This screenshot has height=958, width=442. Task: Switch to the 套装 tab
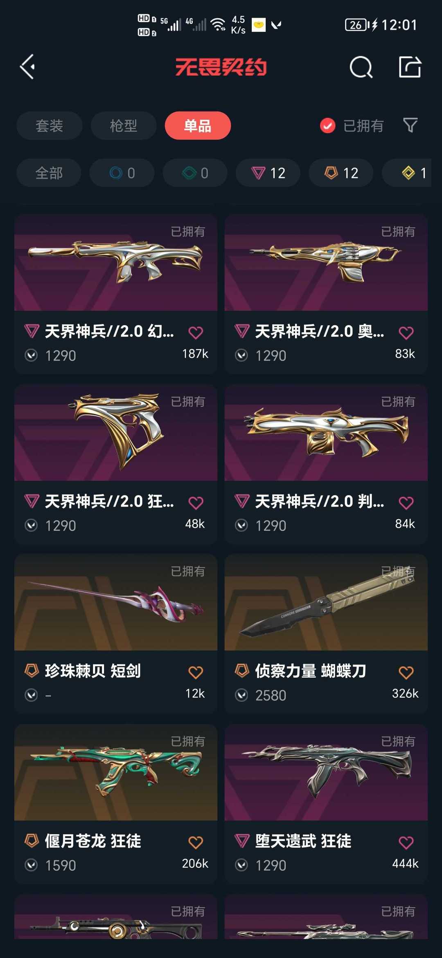[x=50, y=125]
